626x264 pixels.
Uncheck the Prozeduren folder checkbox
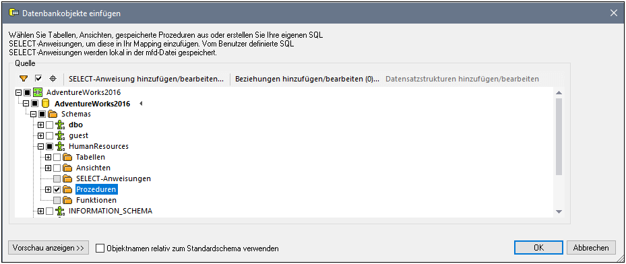57,189
